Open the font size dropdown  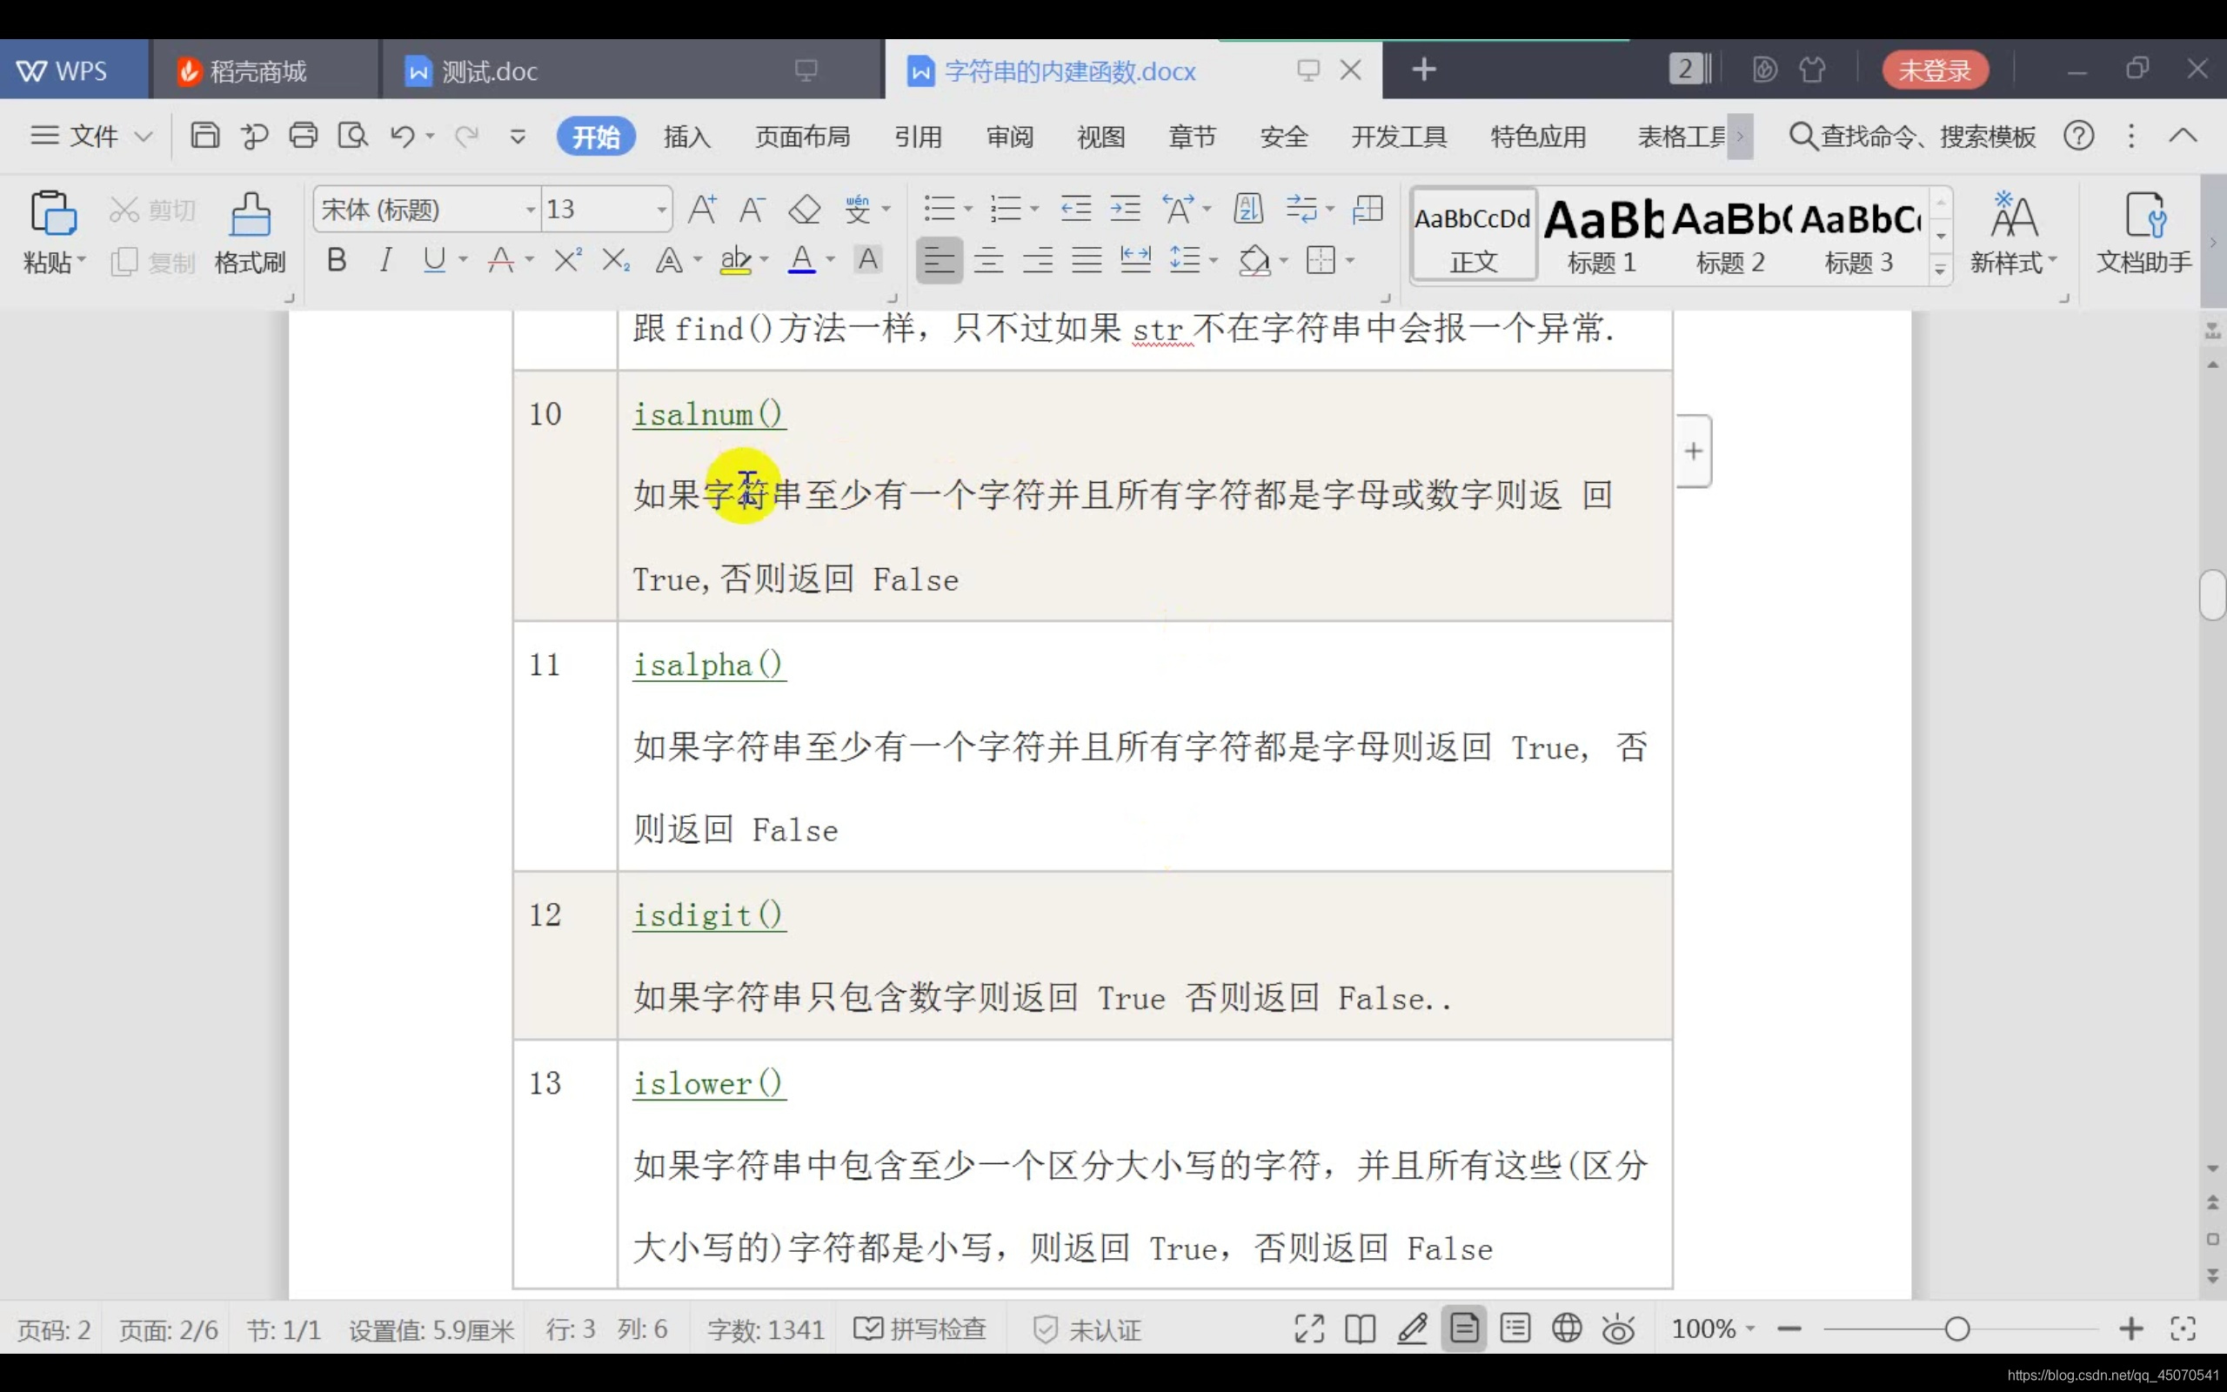[x=662, y=210]
